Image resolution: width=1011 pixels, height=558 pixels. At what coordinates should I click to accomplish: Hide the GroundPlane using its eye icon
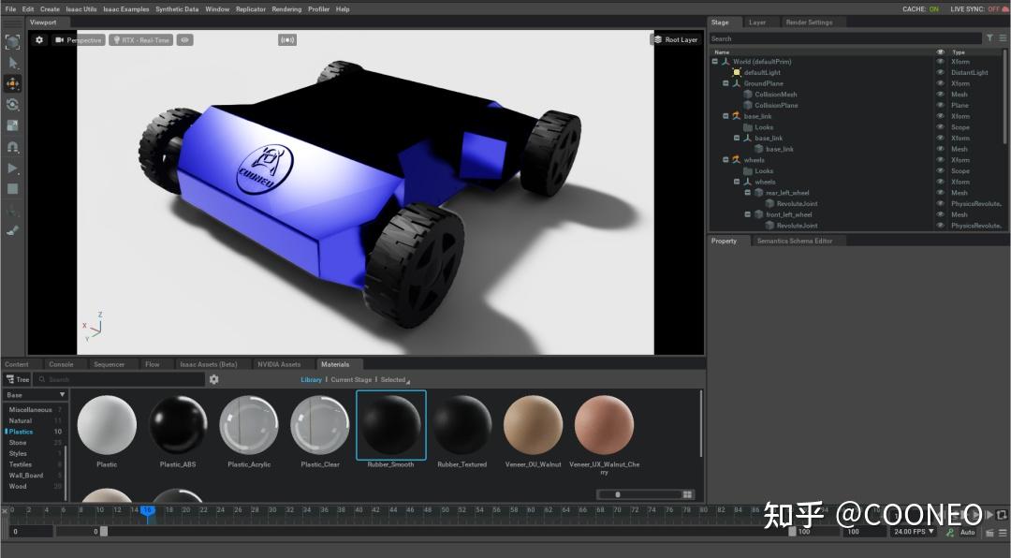(941, 83)
